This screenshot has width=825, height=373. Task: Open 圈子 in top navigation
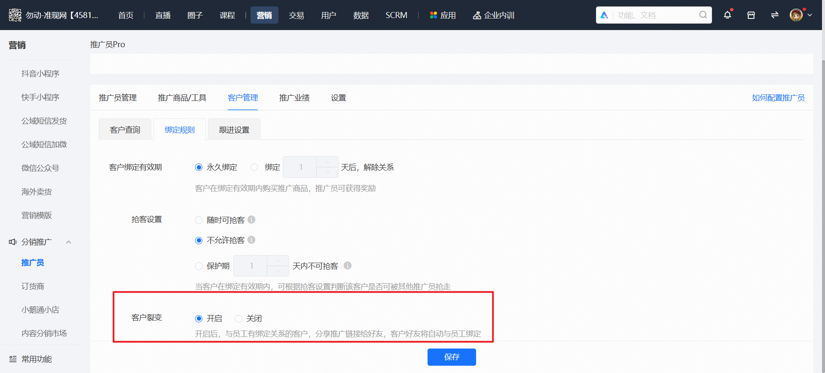click(x=195, y=15)
